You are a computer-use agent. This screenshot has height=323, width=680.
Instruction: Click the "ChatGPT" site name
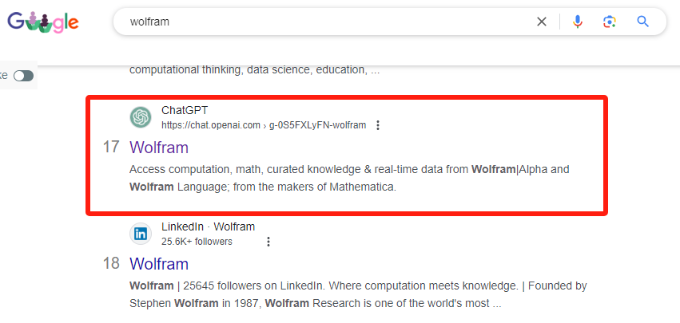pyautogui.click(x=185, y=110)
